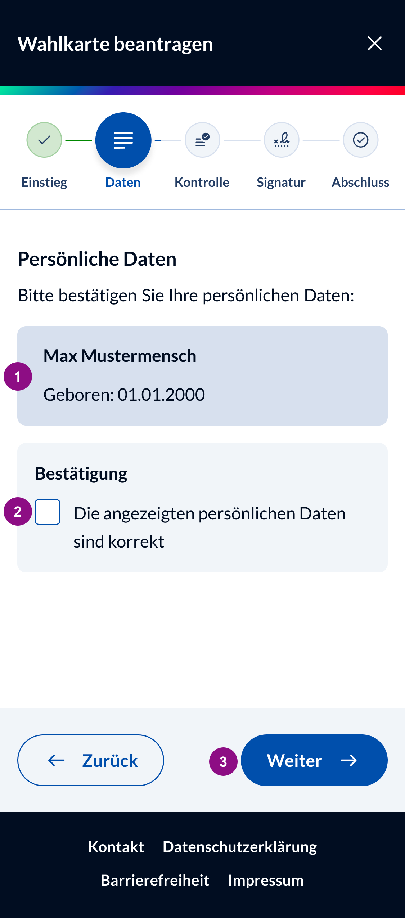Open the Kontakt footer link
This screenshot has width=405, height=918.
[116, 847]
